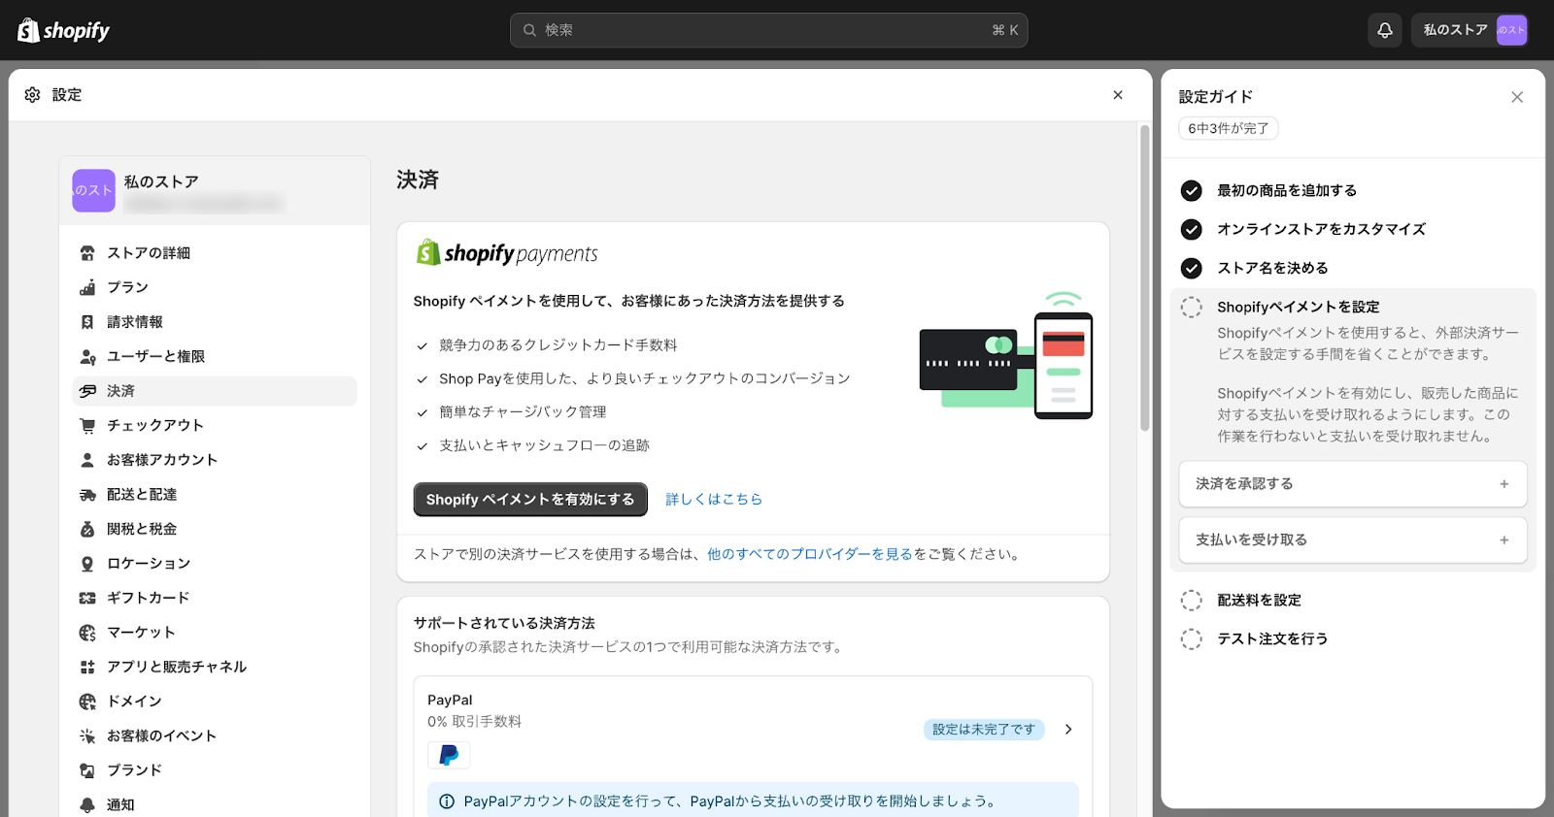Click the 配送と配達 truck icon
1554x817 pixels.
point(87,495)
